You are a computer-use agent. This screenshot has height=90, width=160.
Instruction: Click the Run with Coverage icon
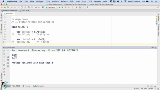[65, 7]
